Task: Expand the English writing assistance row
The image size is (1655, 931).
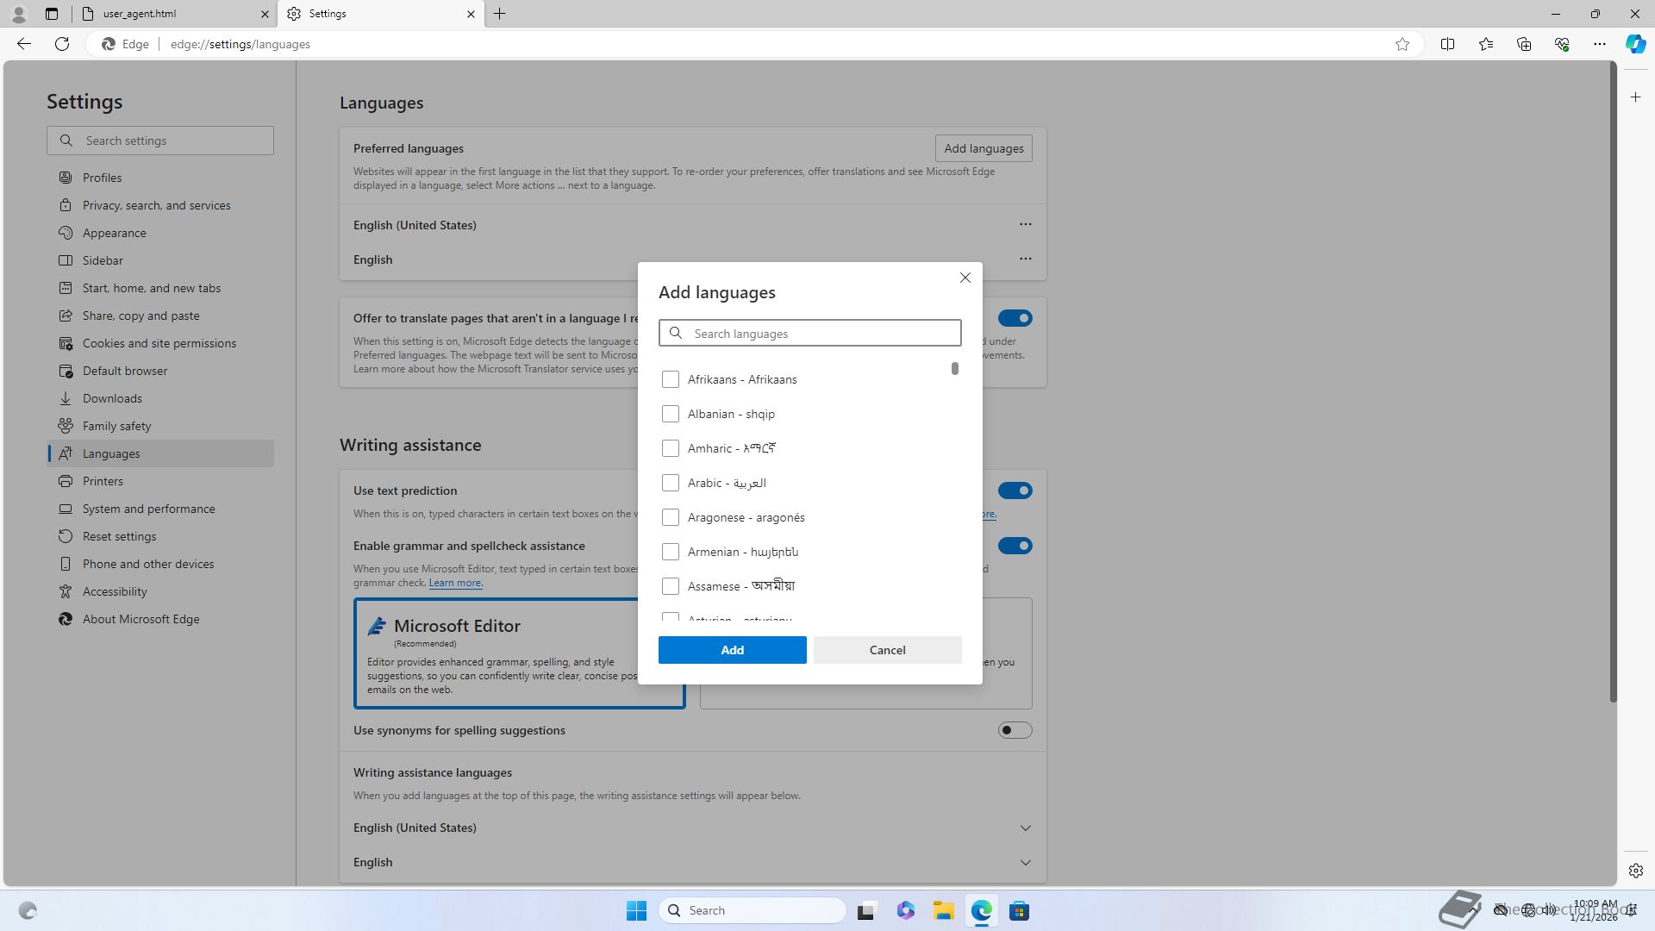Action: pos(1025,862)
